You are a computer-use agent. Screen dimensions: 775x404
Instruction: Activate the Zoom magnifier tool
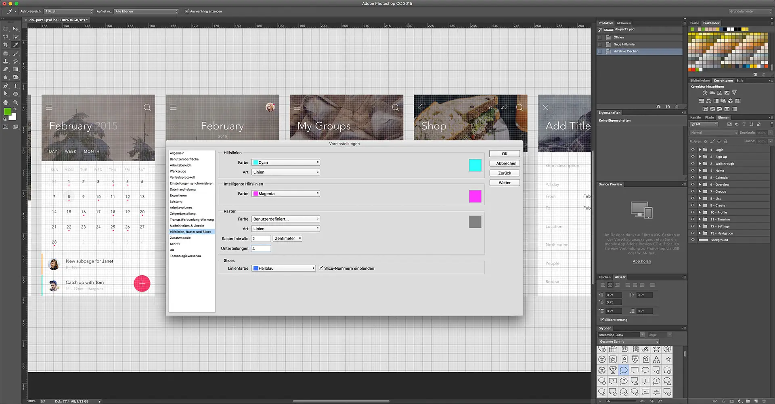[x=16, y=102]
